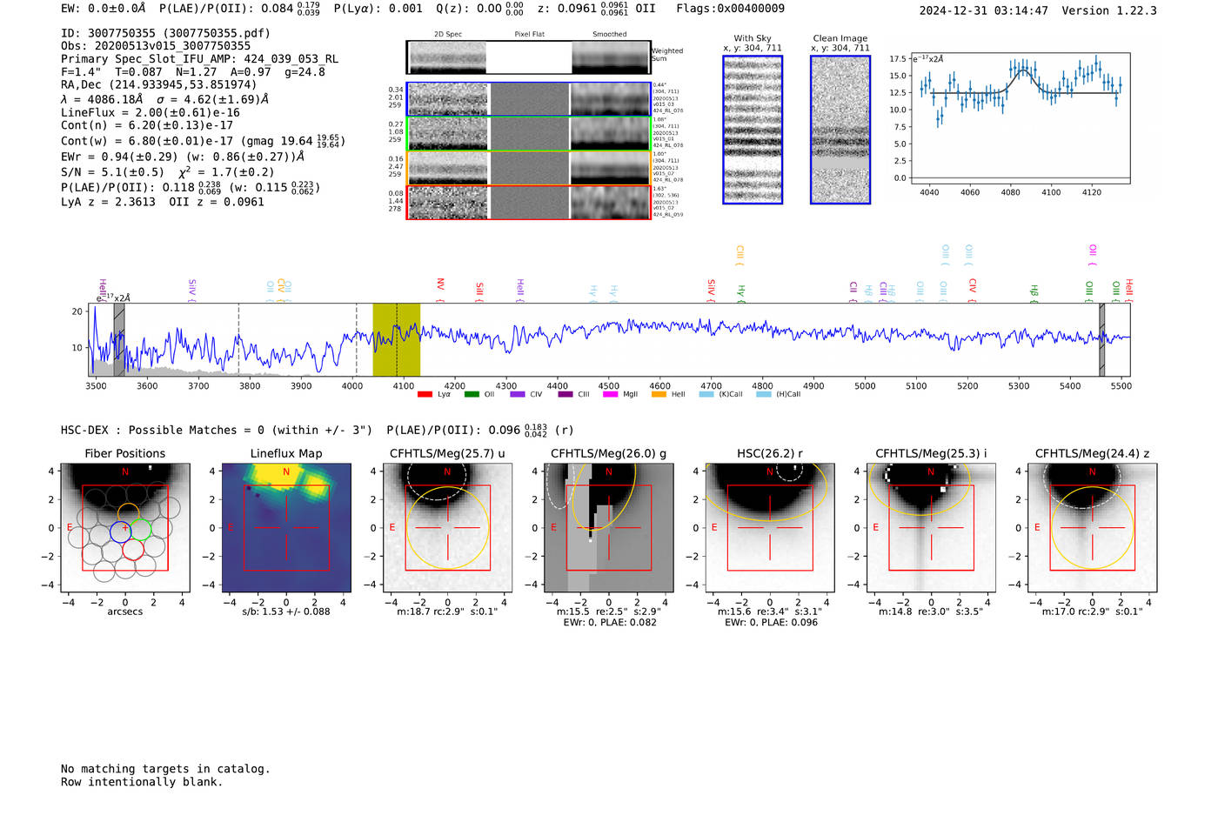Select the green-bordered 2D fiber spectrum row
This screenshot has height=829, width=1218.
tap(529, 133)
